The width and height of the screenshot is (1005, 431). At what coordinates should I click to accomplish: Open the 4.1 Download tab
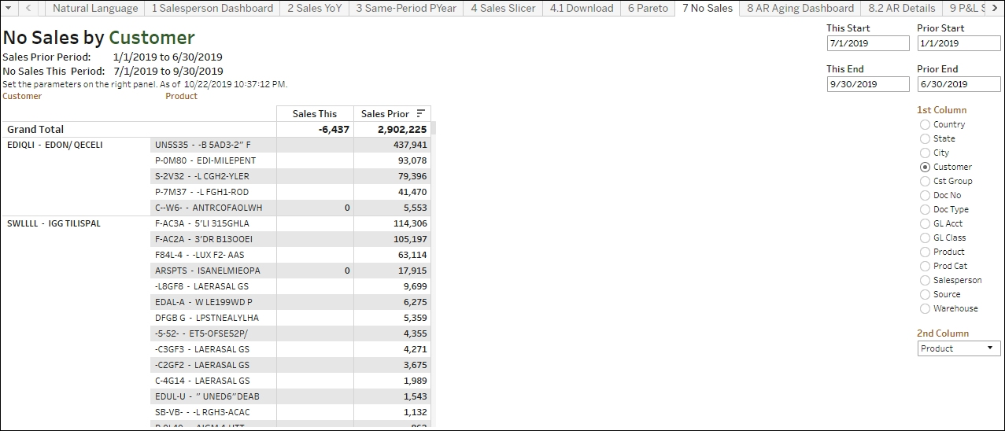pyautogui.click(x=581, y=8)
